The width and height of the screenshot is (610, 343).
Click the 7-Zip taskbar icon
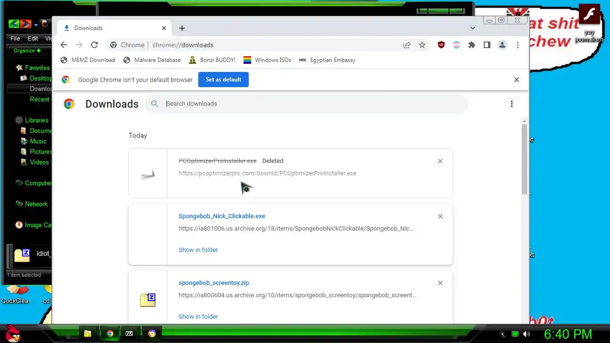129,333
